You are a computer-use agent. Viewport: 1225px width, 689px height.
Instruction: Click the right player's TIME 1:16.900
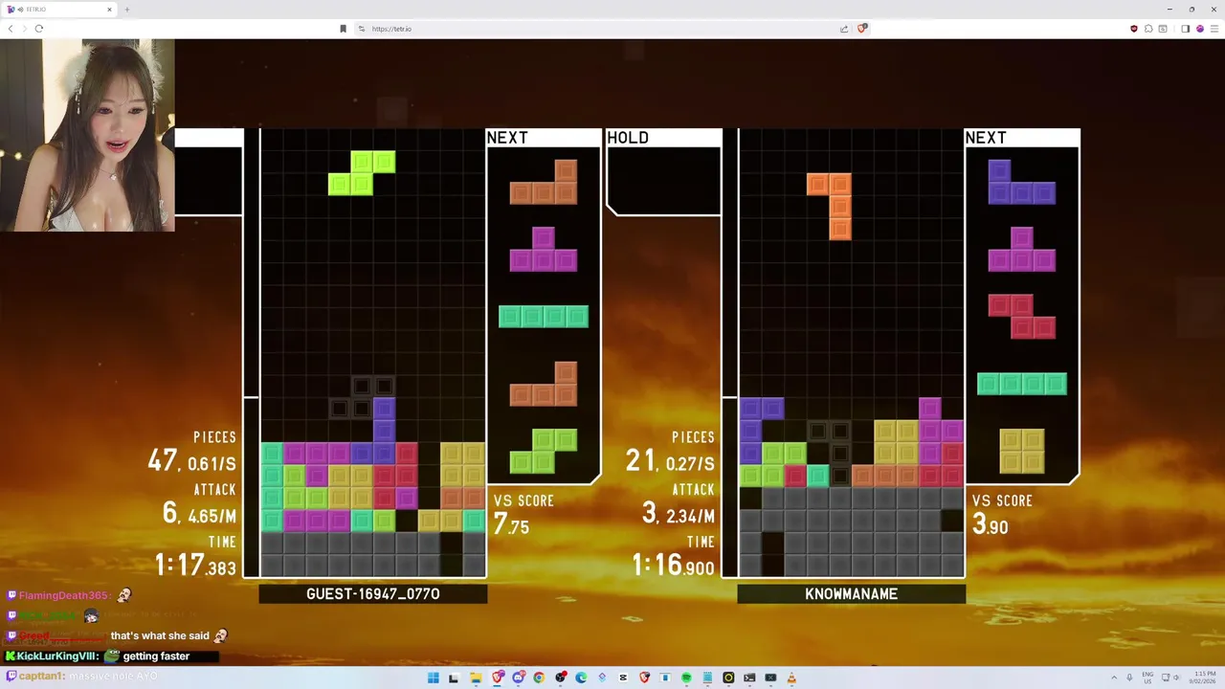[x=673, y=565]
